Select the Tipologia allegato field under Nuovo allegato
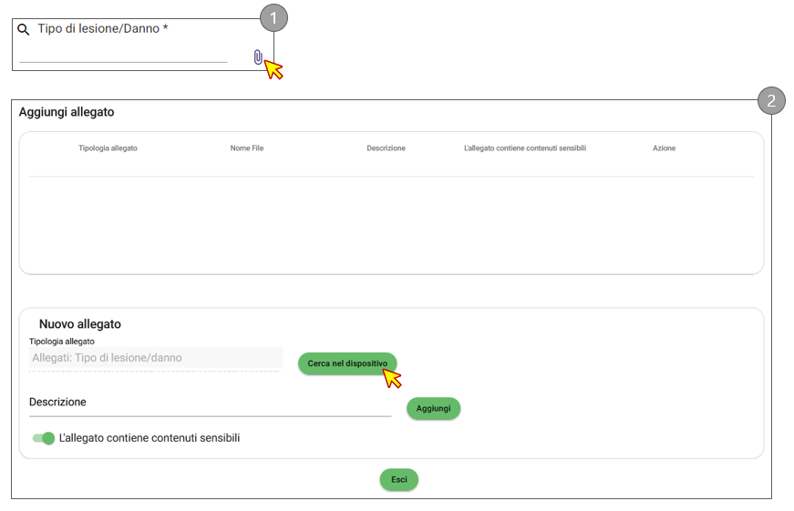The height and width of the screenshot is (511, 794). 156,358
